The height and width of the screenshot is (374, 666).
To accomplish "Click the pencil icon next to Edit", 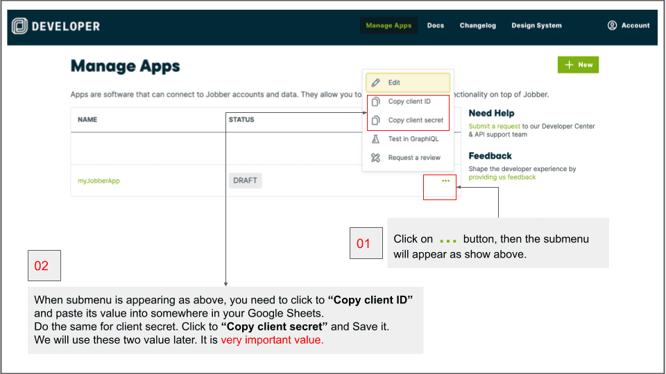I will 375,82.
